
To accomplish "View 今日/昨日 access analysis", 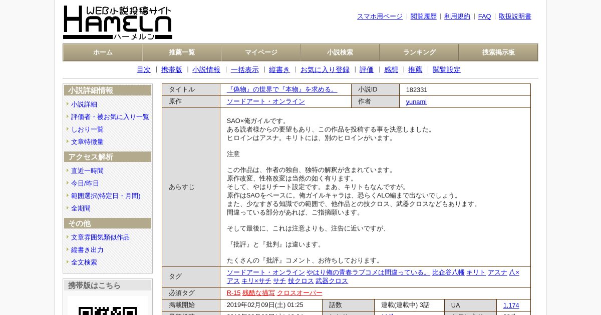I will 85,183.
